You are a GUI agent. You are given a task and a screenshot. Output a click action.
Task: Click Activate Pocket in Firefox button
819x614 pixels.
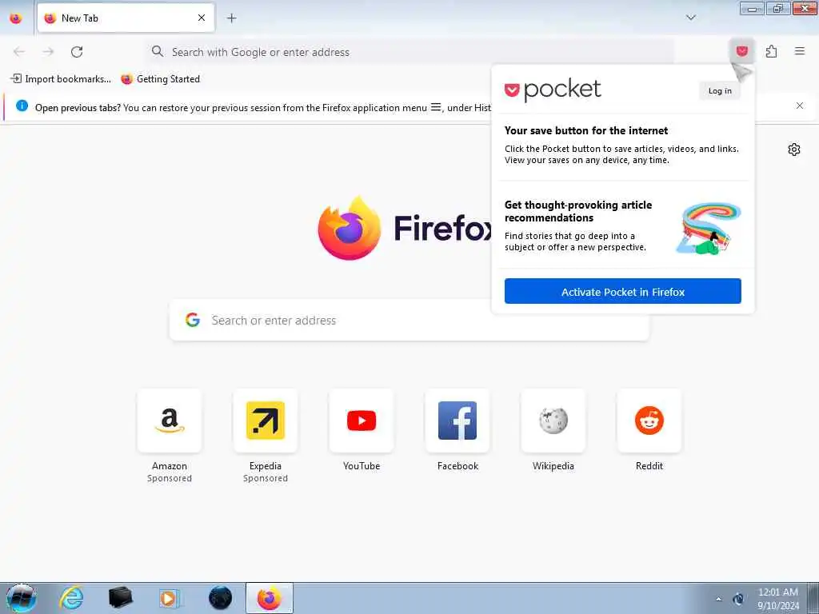[x=622, y=291]
